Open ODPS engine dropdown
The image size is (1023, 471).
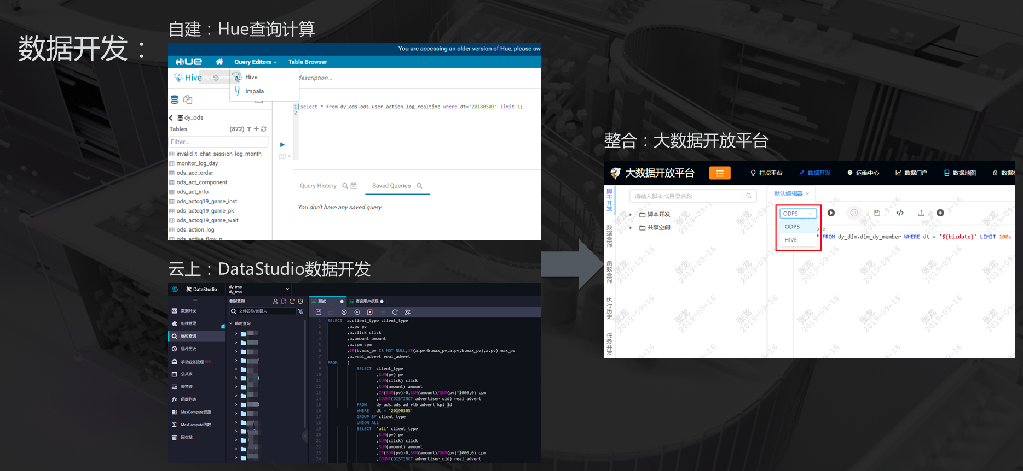point(798,214)
